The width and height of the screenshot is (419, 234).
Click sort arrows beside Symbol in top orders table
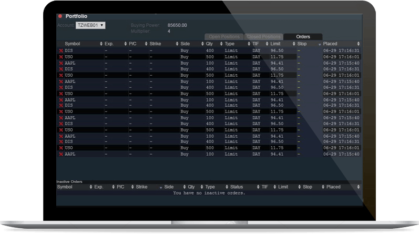(101, 44)
